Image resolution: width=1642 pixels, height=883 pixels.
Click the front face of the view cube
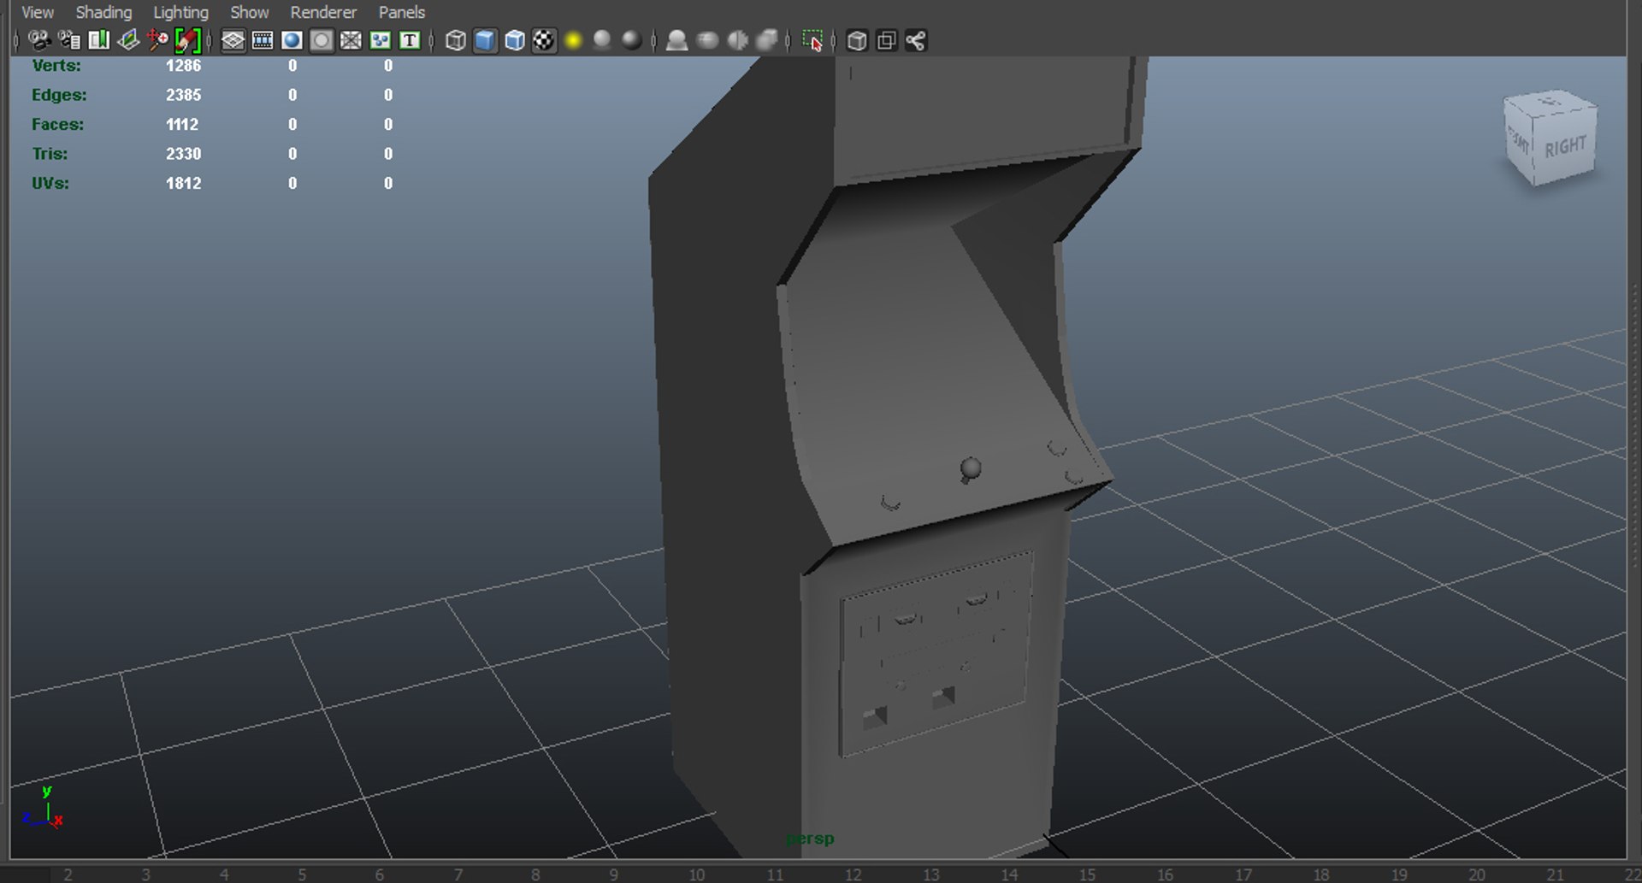[1519, 142]
